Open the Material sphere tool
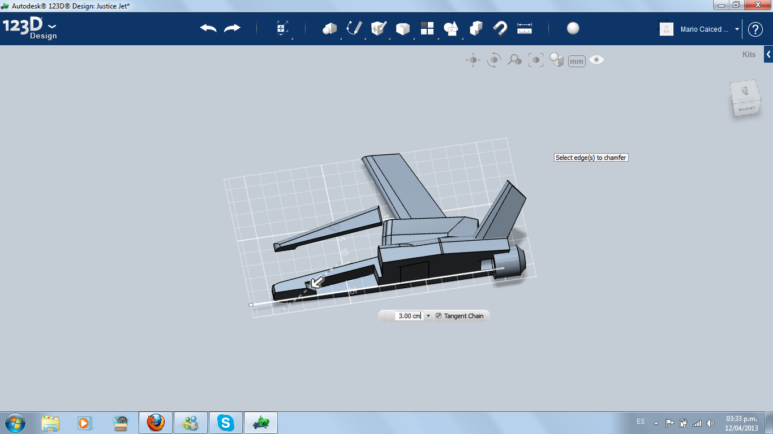773x434 pixels. [573, 28]
